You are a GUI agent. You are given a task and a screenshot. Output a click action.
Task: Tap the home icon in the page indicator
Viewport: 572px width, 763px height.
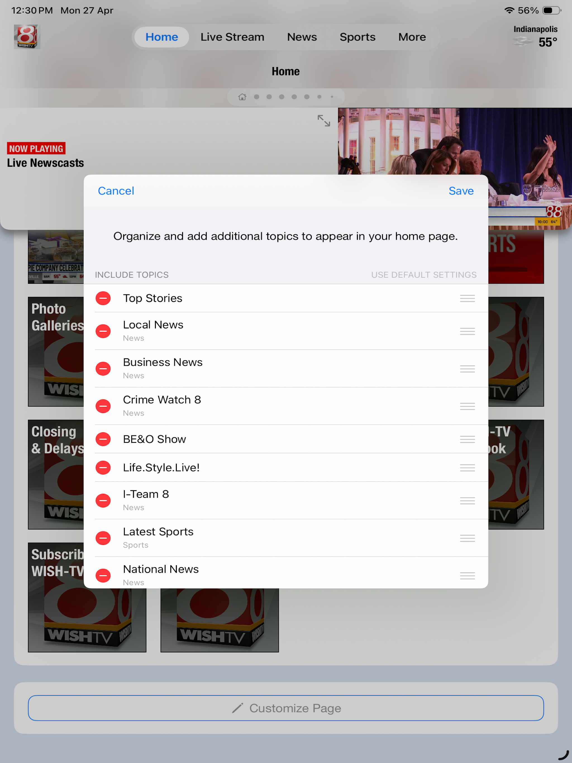pyautogui.click(x=242, y=97)
